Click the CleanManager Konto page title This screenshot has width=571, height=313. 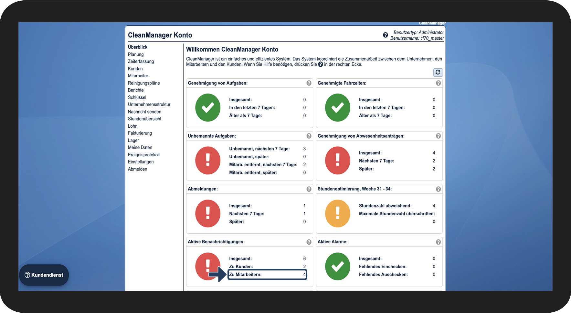160,35
